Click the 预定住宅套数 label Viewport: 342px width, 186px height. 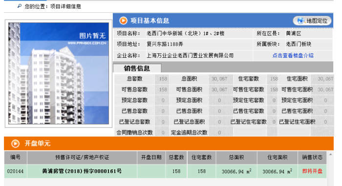[248, 100]
